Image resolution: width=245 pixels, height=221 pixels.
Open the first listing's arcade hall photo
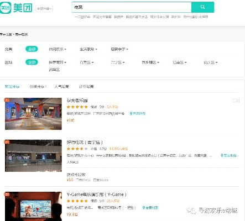pos(33,114)
